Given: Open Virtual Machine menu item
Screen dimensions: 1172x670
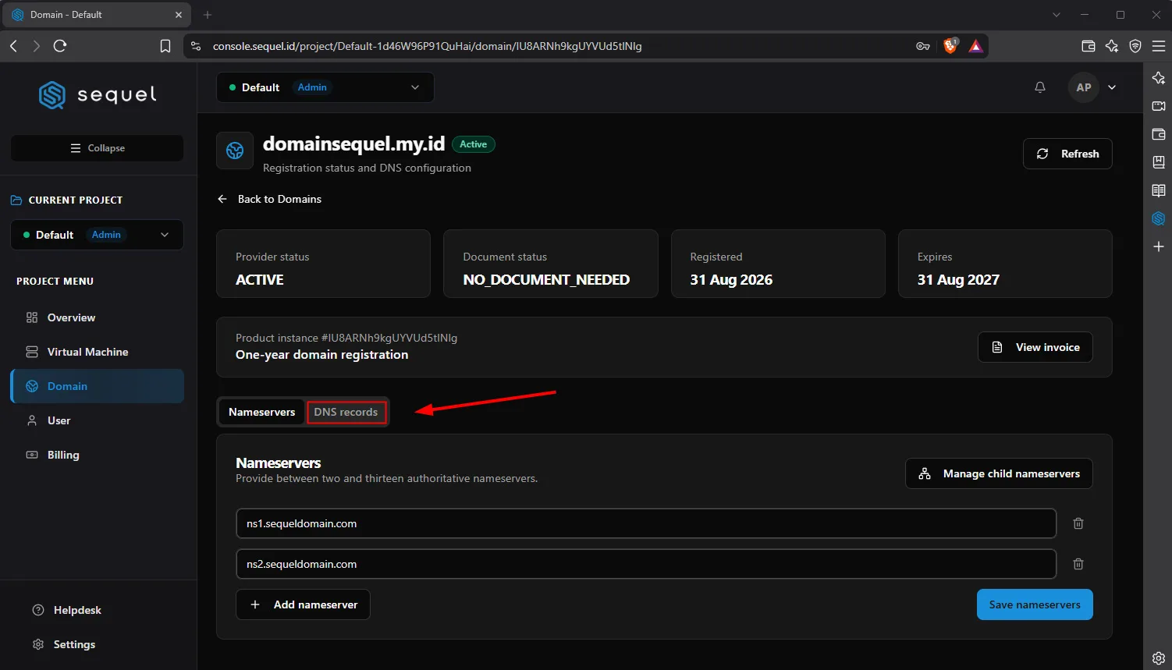Looking at the screenshot, I should pos(98,352).
